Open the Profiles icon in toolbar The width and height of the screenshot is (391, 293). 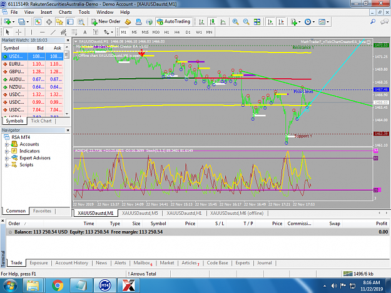21,22
